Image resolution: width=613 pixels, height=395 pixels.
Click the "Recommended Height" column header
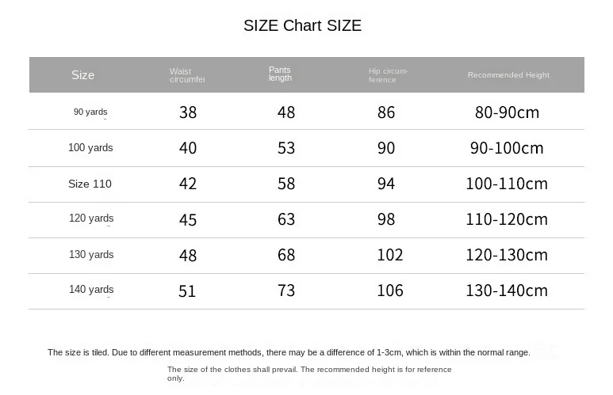coord(508,75)
